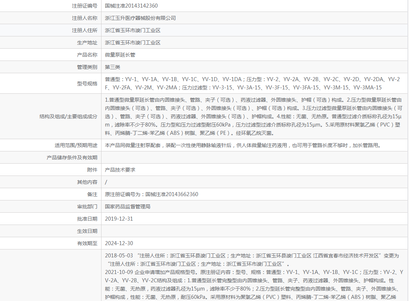The width and height of the screenshot is (410, 301).
Task: Click the slash value in 其他内容 row
Action: (106, 182)
